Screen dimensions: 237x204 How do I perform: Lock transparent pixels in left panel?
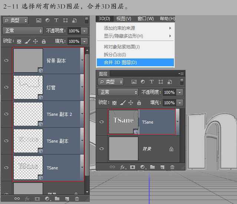click(19, 41)
